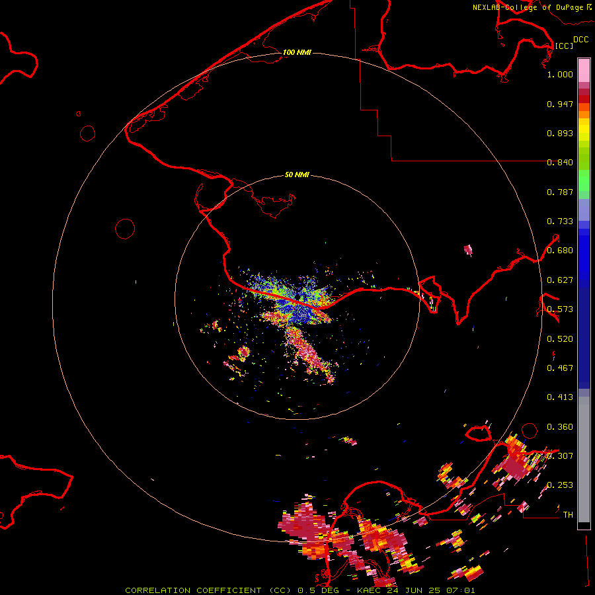This screenshot has width=595, height=595.
Task: Click the [CC] units label
Action: tap(564, 46)
